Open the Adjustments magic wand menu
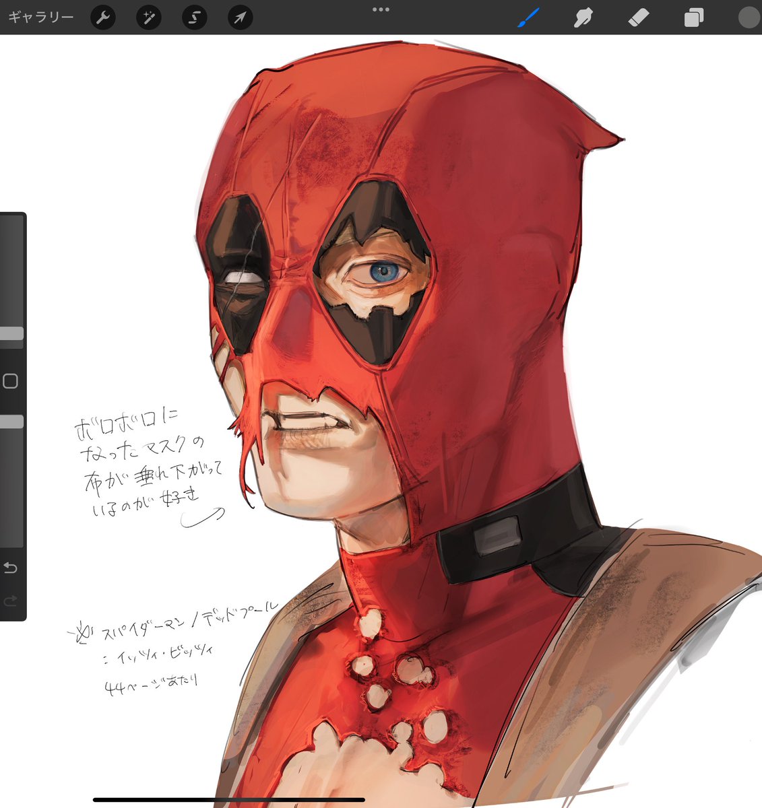 coord(149,18)
